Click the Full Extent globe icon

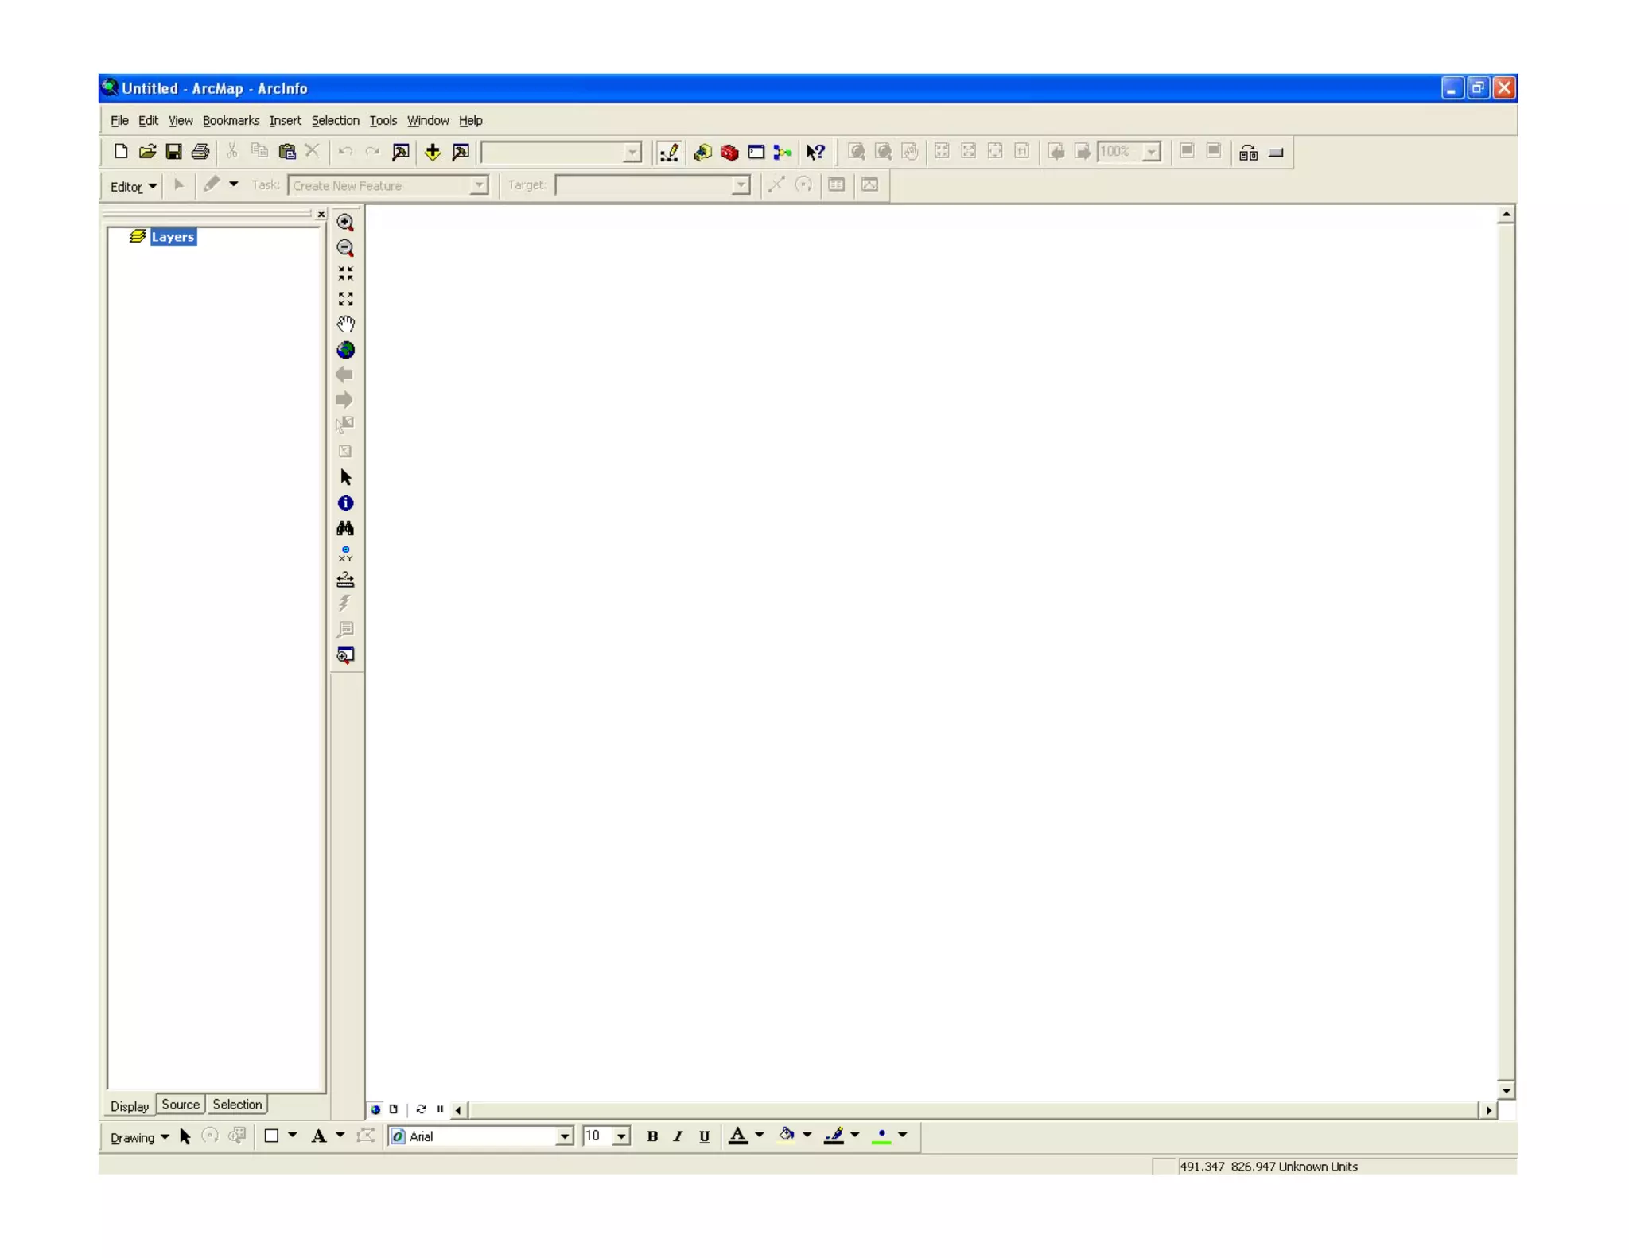(x=345, y=350)
